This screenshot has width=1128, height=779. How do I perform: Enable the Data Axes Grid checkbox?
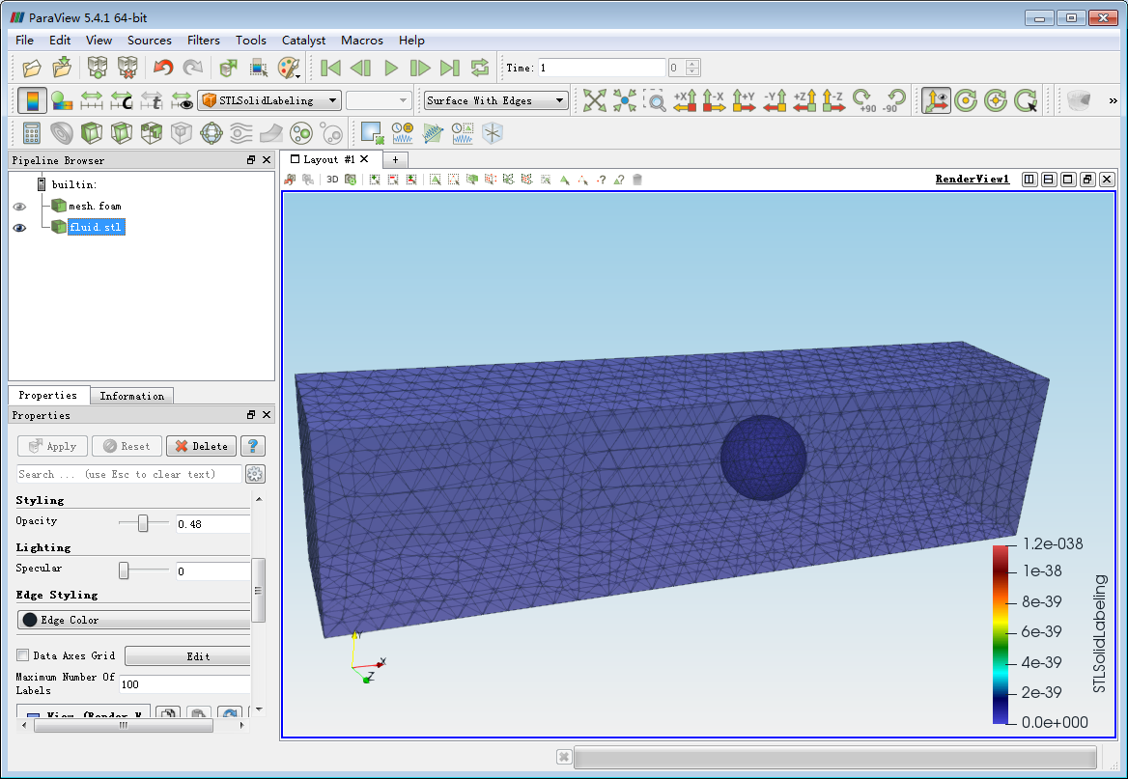click(x=23, y=655)
